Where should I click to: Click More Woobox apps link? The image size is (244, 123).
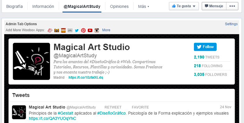coord(106,30)
